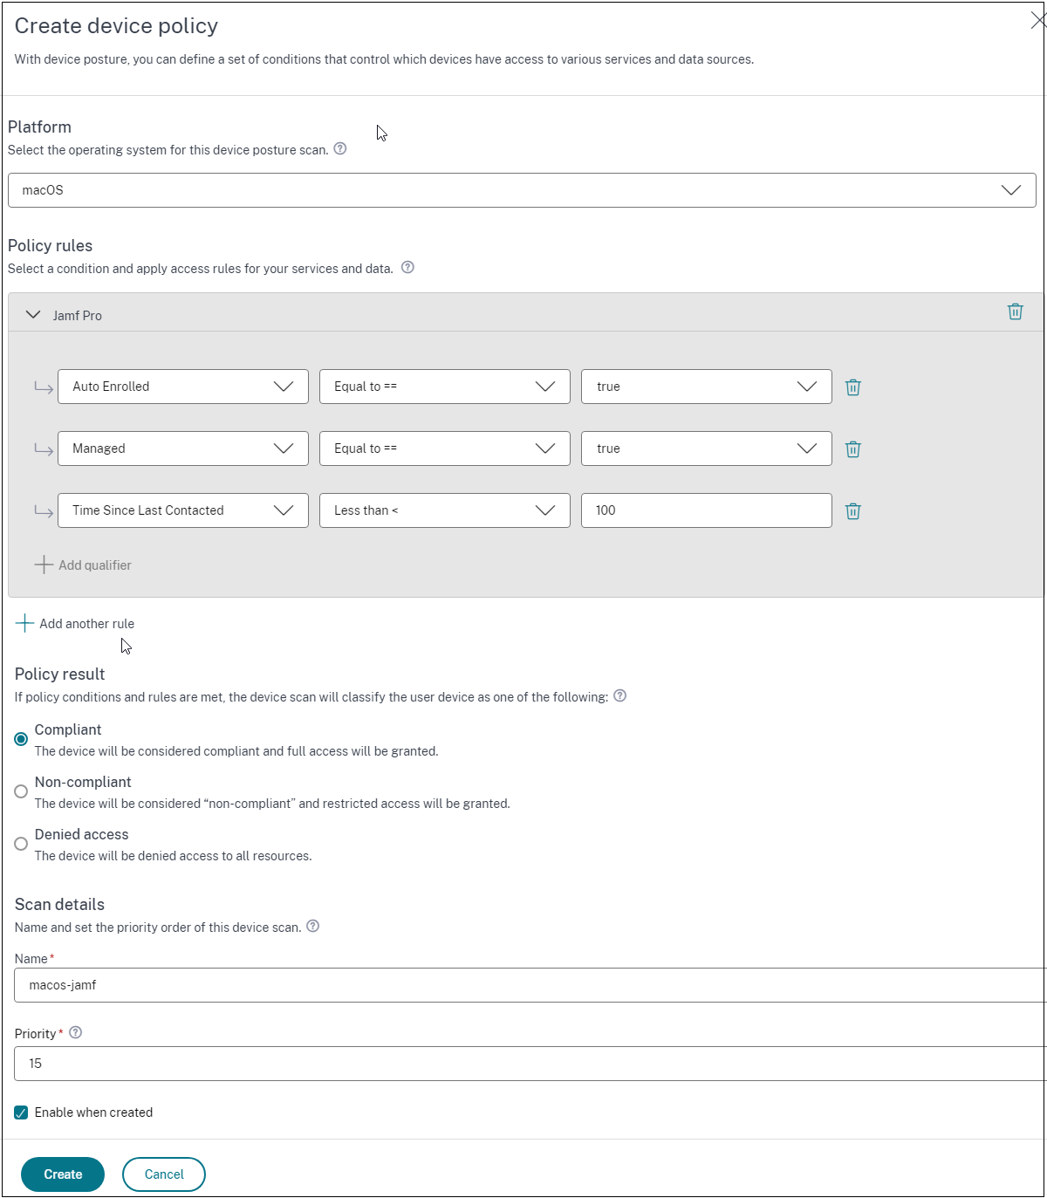Click the Cancel button

(x=164, y=1174)
